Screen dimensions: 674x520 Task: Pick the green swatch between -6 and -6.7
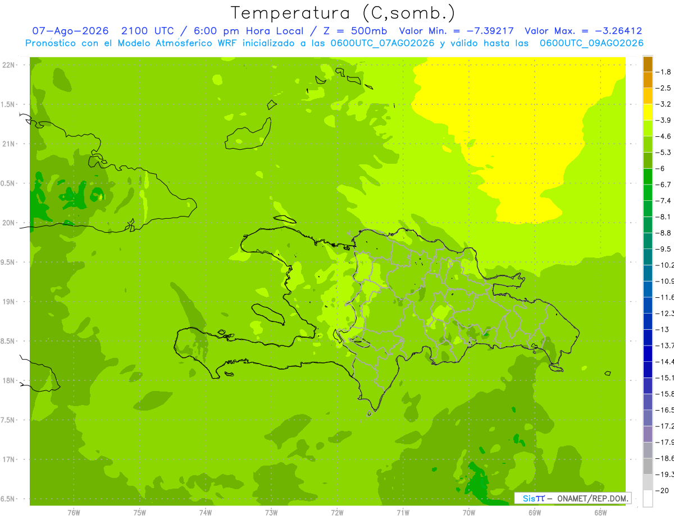(648, 176)
